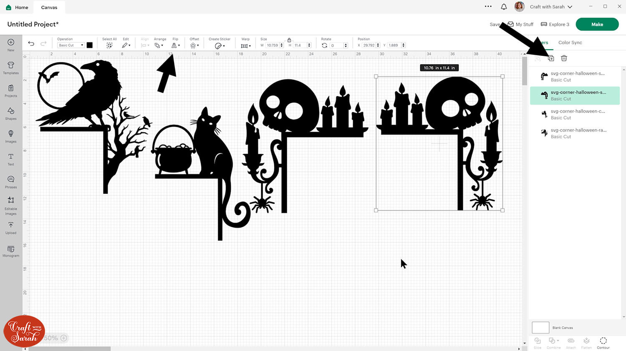Open Editable Images in the sidebar

coord(11,206)
